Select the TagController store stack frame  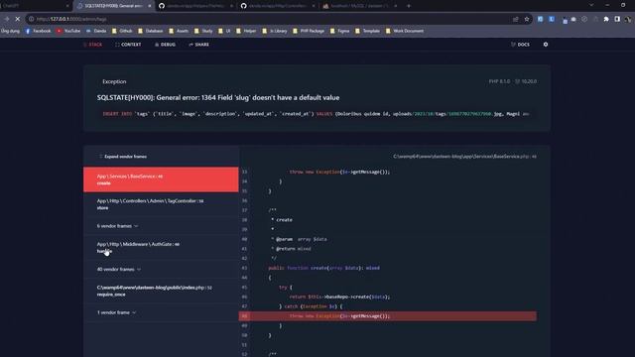pos(161,204)
